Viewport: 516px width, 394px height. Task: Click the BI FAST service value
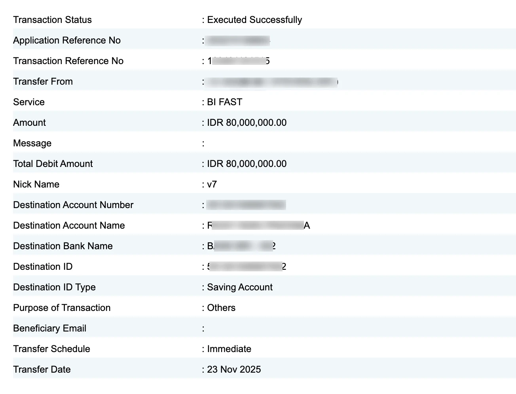pos(224,102)
